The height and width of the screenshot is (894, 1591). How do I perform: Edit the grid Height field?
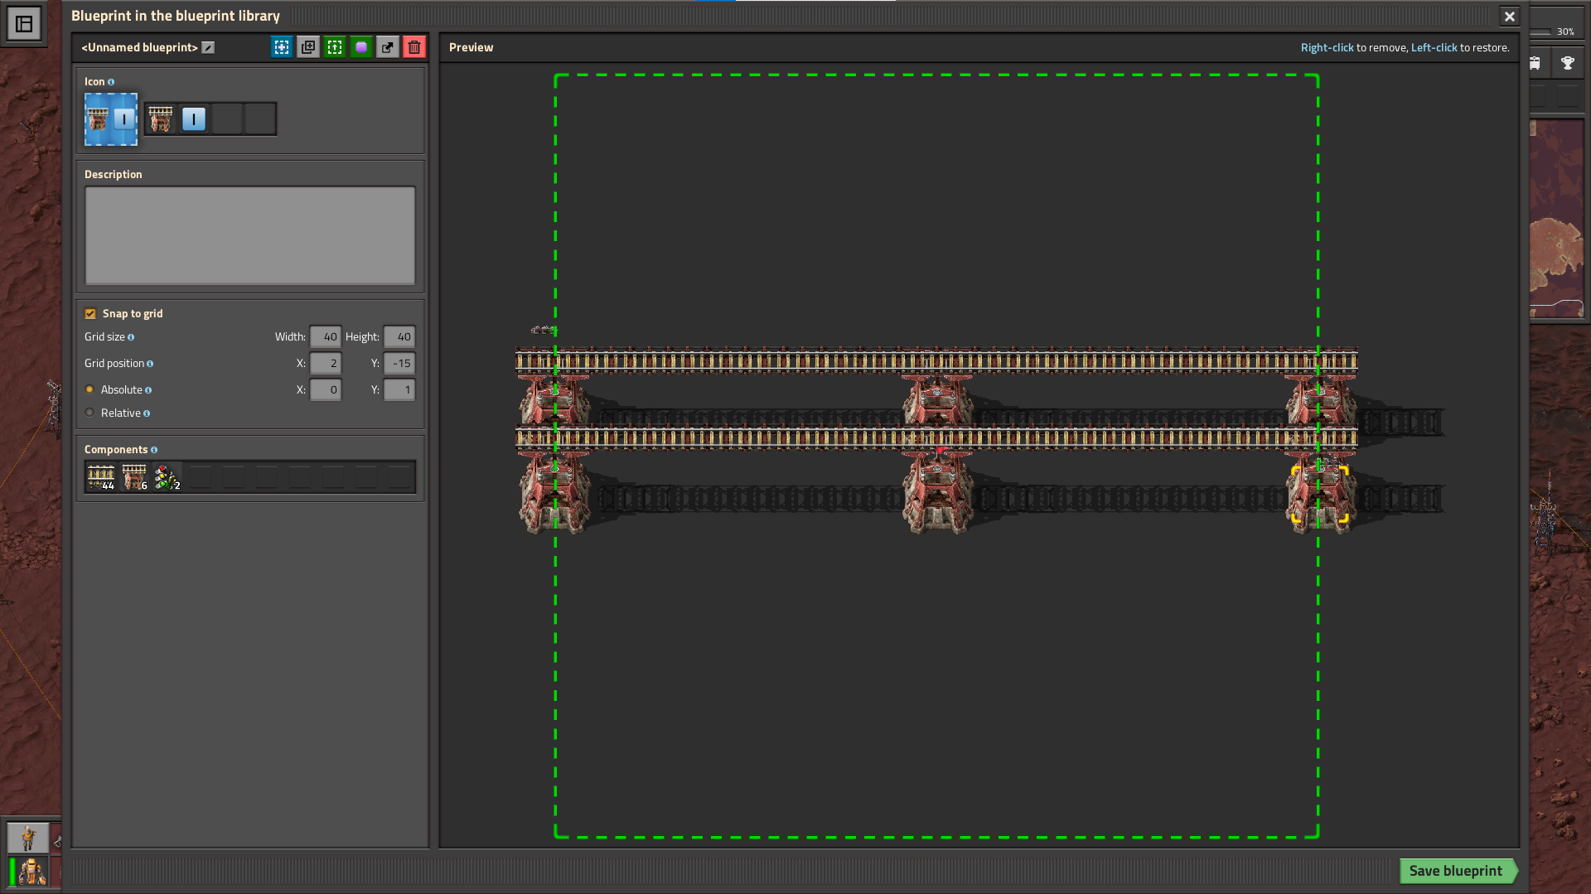click(399, 337)
